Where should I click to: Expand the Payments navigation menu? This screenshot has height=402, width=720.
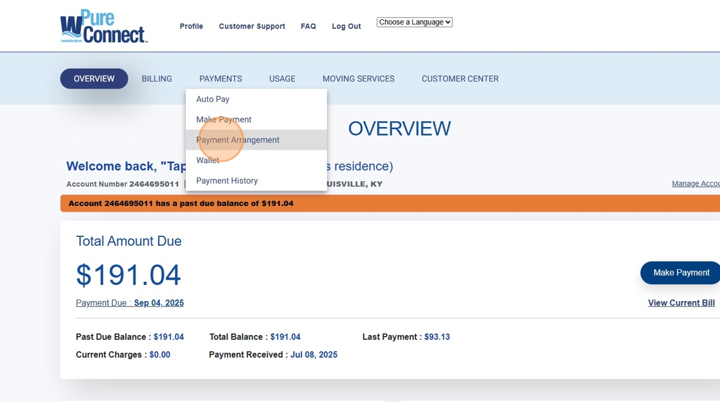[x=220, y=78]
